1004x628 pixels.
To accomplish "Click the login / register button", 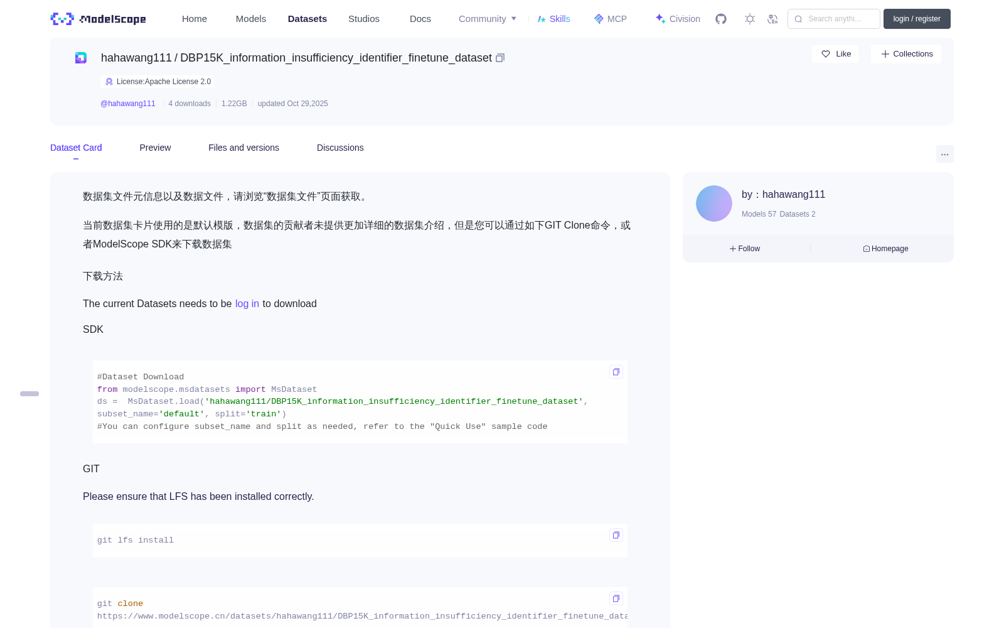I will [x=917, y=19].
